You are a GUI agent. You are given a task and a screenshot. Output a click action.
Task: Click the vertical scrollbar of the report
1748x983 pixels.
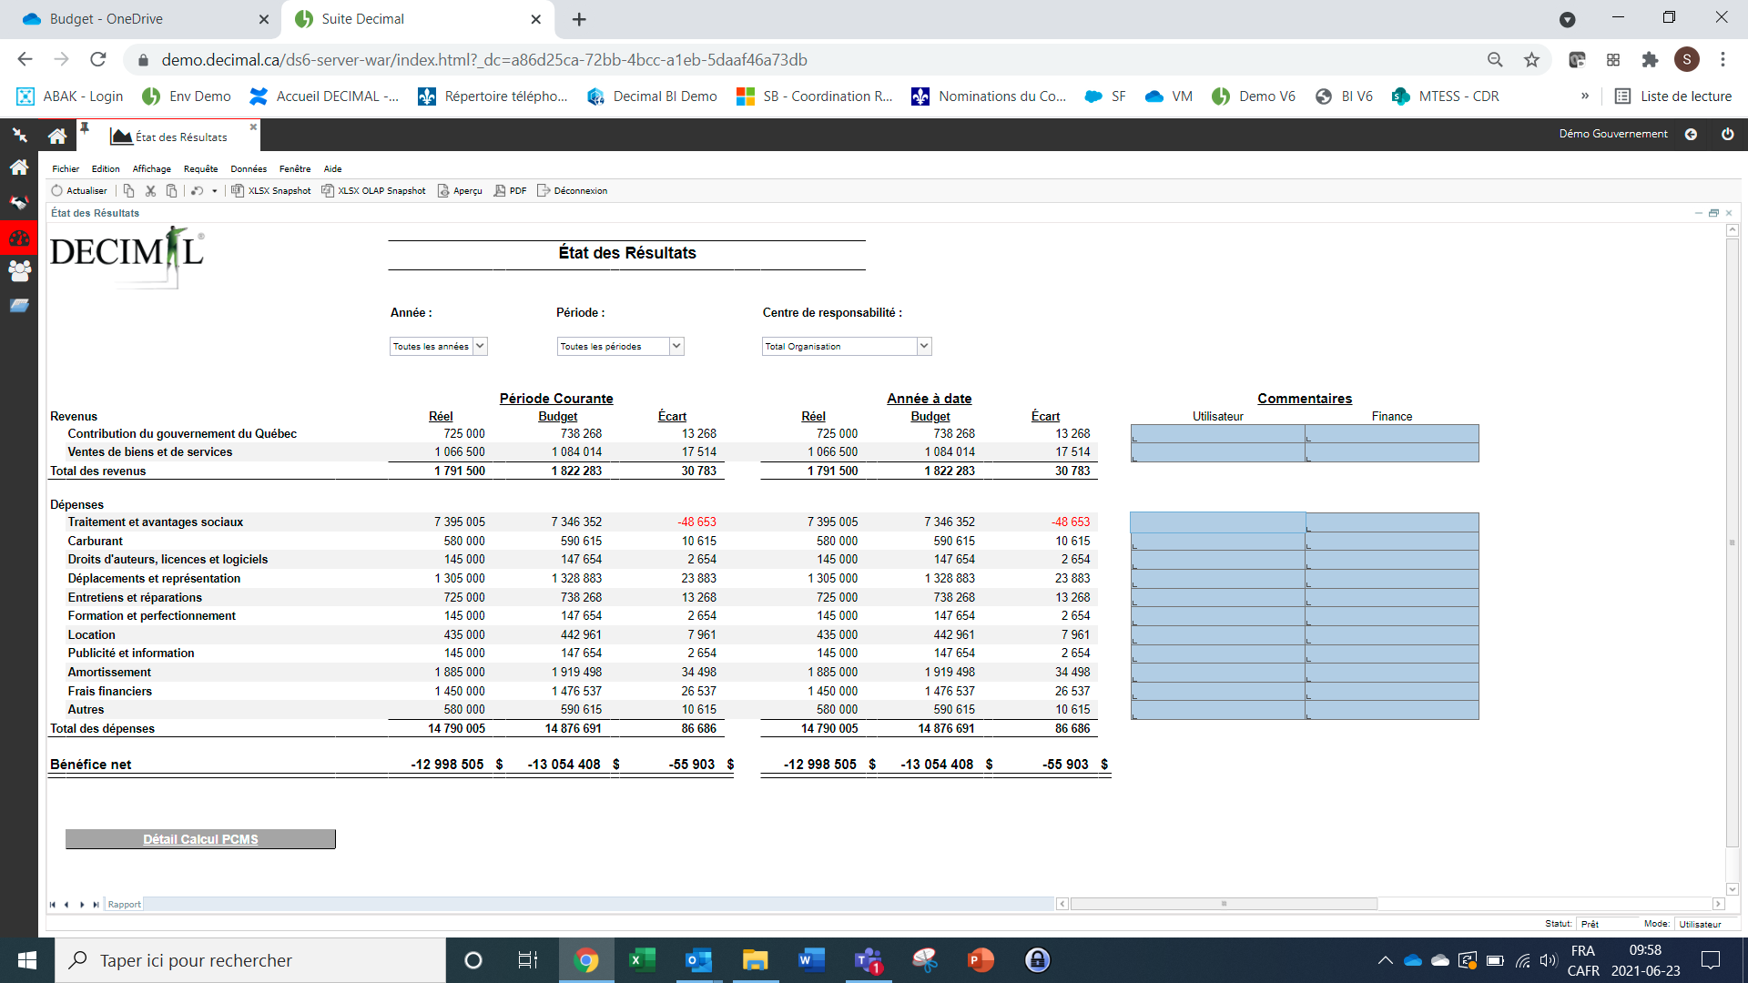(x=1732, y=542)
